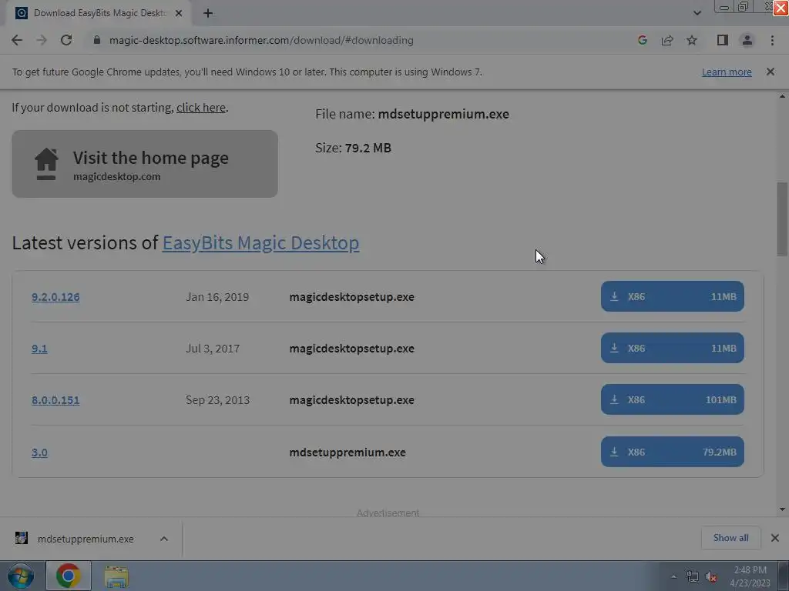Click the page scroll-up arrow
The image size is (789, 591).
[x=782, y=96]
